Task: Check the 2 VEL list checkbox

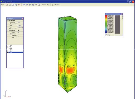Action: click(x=8, y=47)
